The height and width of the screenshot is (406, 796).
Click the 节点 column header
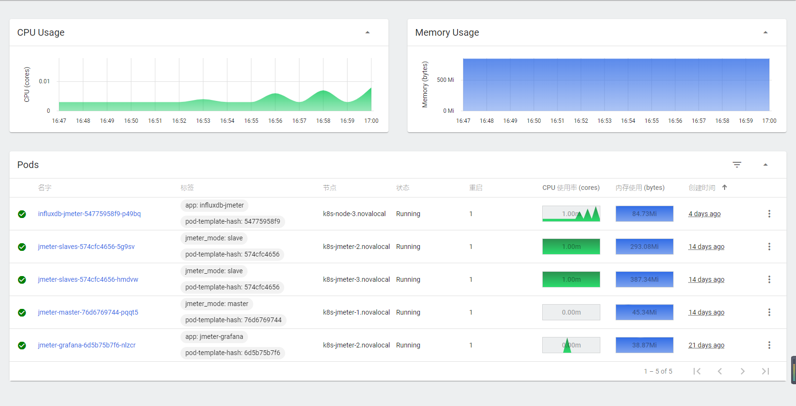pyautogui.click(x=329, y=188)
